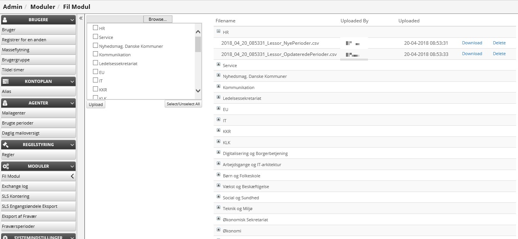Download the Lessor_NyePerioder.csv file
The width and height of the screenshot is (518, 239).
click(x=472, y=43)
